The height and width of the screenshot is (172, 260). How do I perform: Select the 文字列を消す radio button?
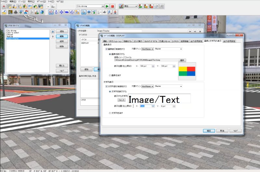[x=110, y=113]
